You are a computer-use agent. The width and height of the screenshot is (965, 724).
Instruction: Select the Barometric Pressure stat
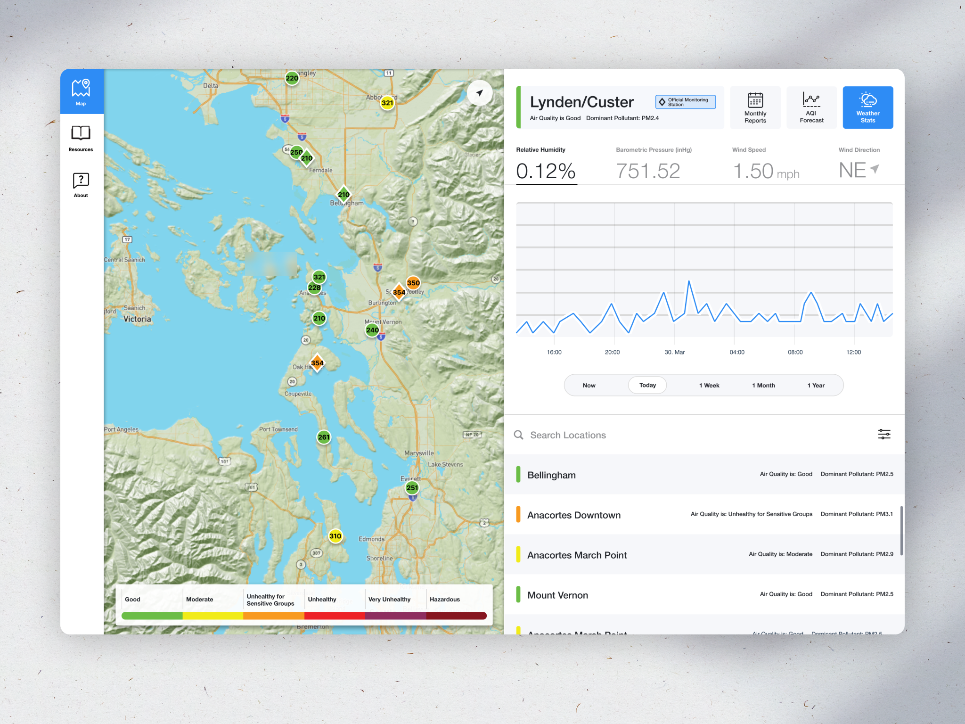654,165
